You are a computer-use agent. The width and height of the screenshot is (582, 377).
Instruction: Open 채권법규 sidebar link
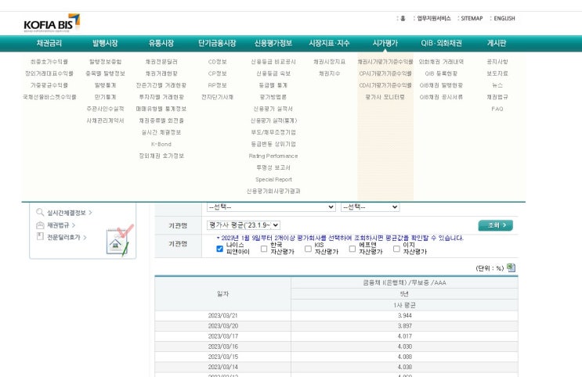(x=58, y=225)
